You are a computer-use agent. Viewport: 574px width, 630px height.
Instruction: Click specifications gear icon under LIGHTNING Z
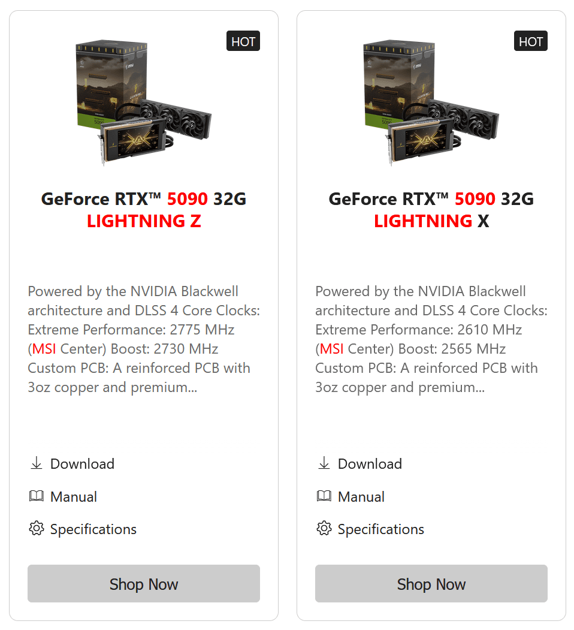click(37, 529)
